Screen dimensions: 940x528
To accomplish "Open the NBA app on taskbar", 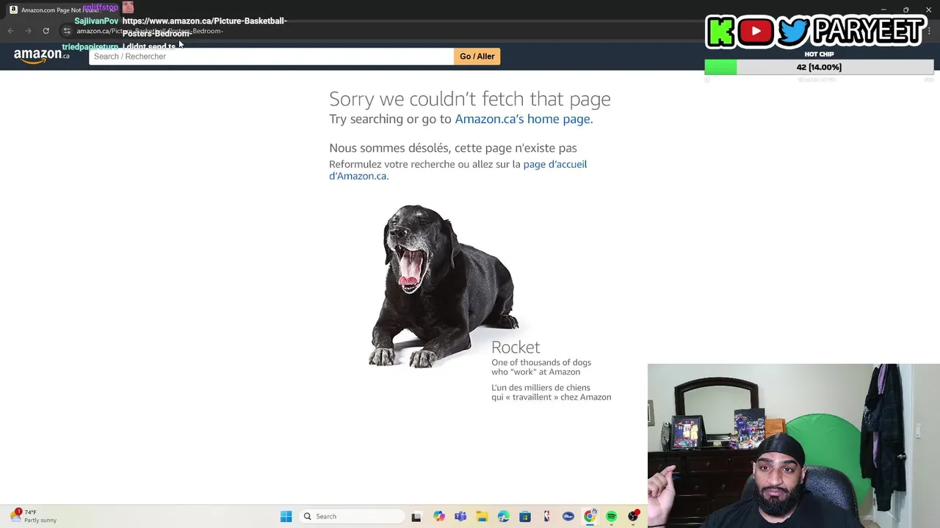I will (x=546, y=516).
